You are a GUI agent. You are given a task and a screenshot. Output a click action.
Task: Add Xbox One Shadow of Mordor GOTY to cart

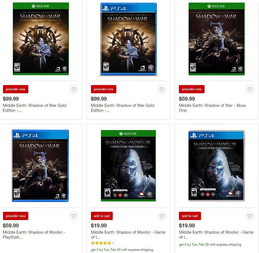[x=102, y=216]
